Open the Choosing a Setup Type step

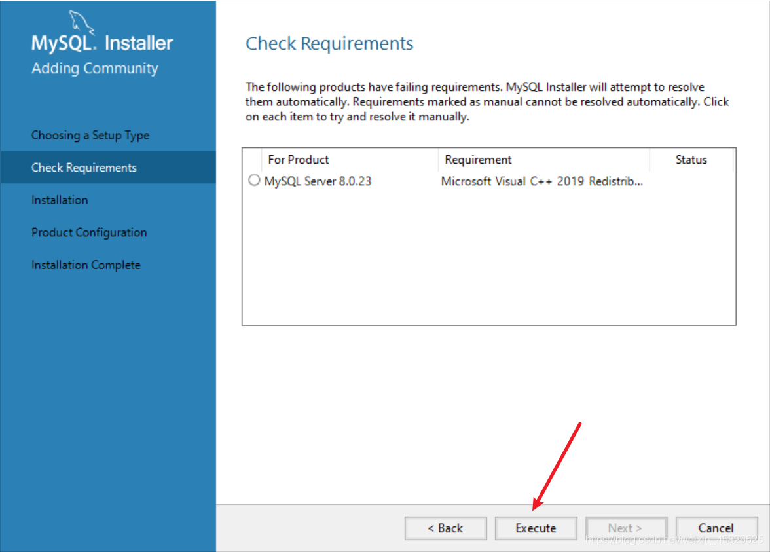coord(90,135)
